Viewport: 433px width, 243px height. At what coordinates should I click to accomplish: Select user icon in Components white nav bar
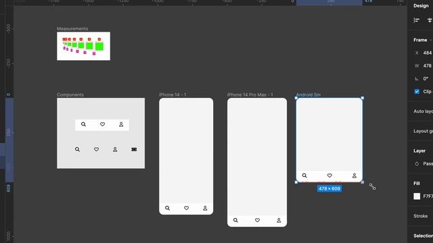121,124
